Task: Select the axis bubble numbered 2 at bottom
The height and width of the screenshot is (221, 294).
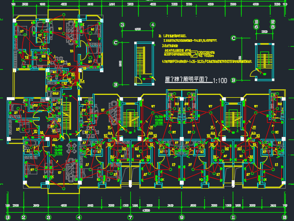Action: click(x=24, y=218)
